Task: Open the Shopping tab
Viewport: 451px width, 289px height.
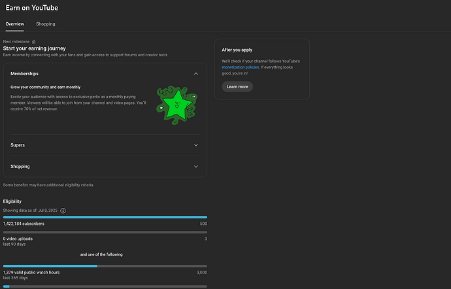Action: tap(46, 24)
